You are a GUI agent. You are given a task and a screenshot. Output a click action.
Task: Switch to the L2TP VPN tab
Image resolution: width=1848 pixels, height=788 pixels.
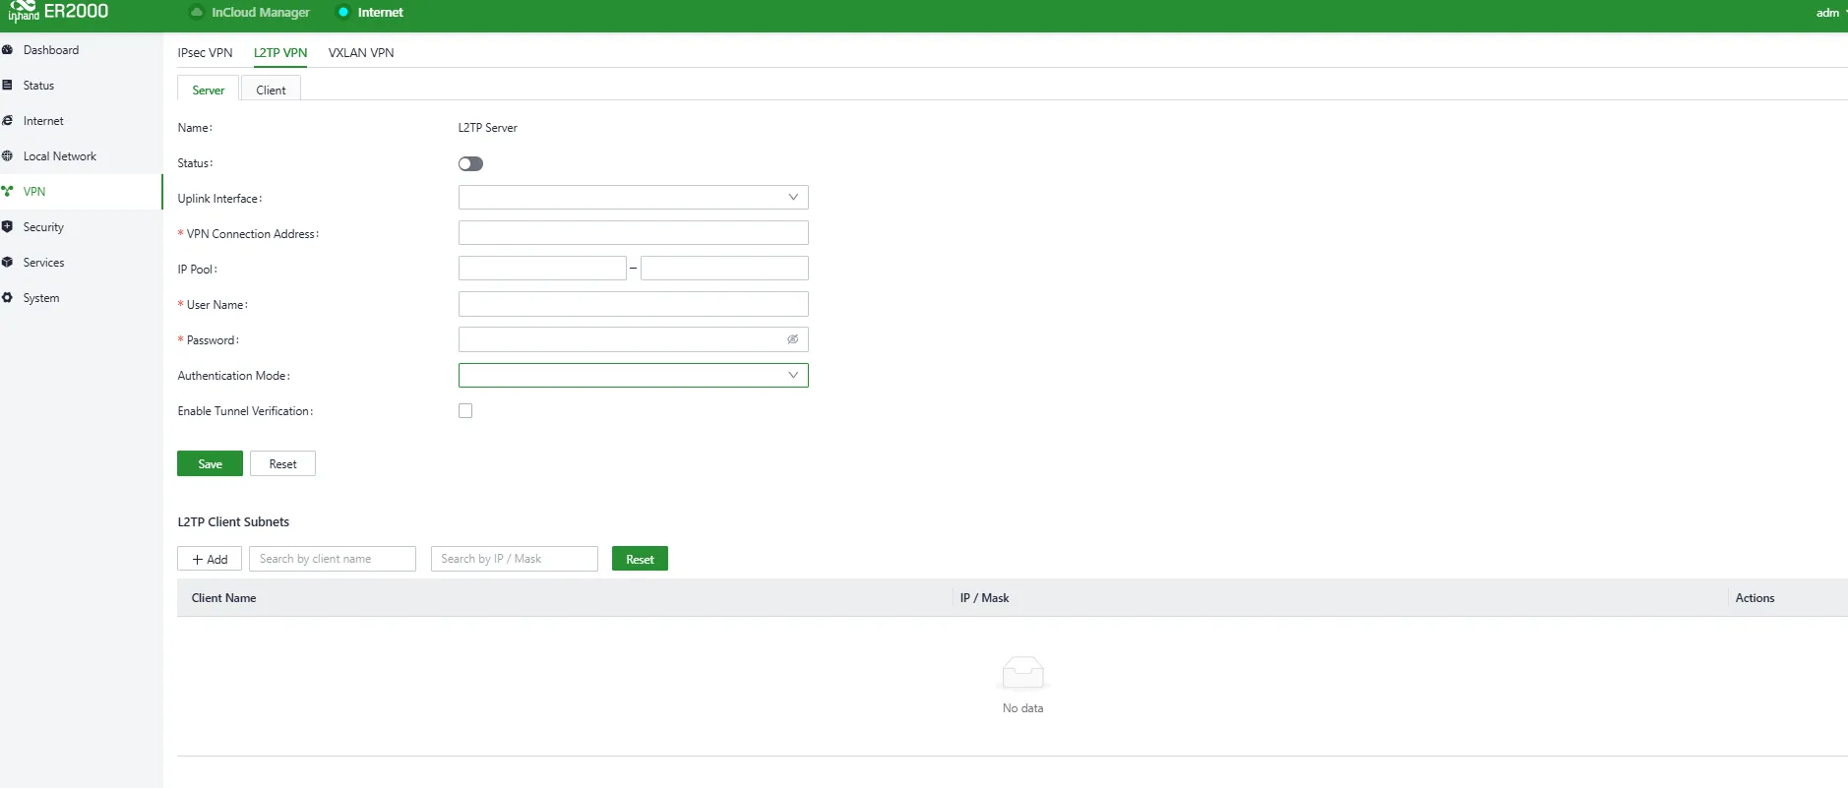(280, 53)
